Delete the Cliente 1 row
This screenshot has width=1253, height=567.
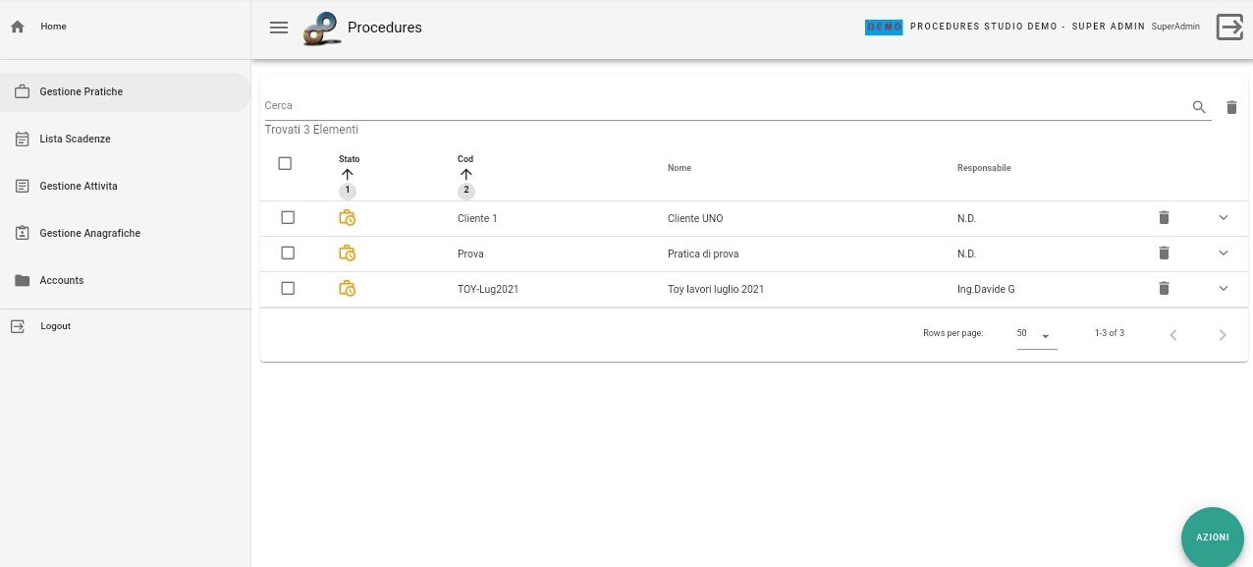pos(1164,218)
